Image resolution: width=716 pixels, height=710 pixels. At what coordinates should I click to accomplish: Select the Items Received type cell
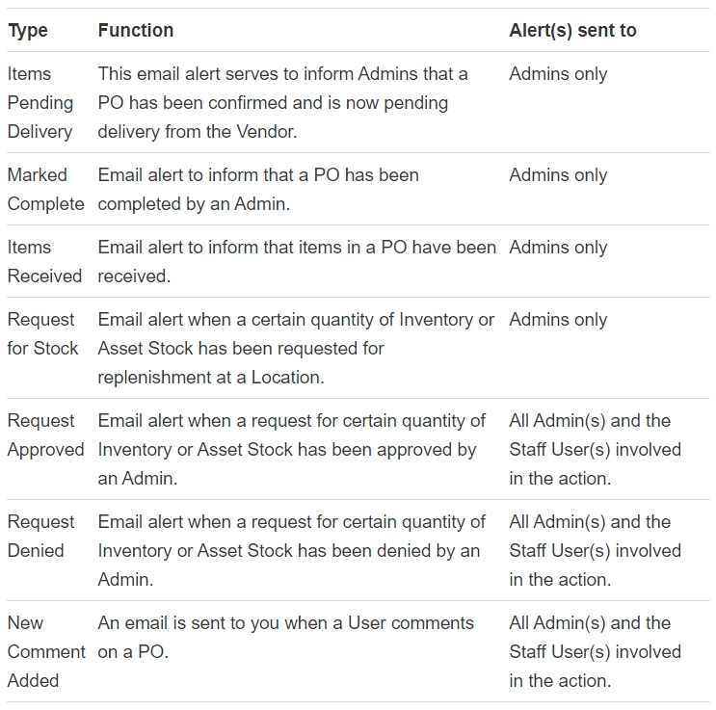(44, 261)
